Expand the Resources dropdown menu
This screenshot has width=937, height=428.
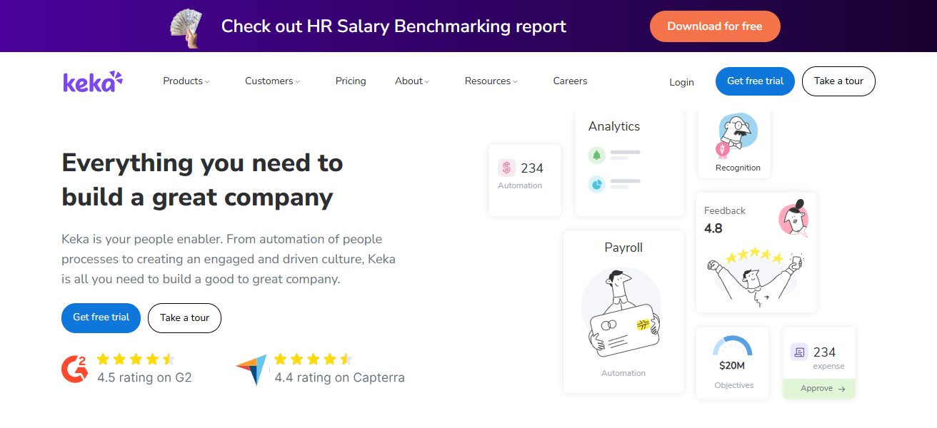491,81
